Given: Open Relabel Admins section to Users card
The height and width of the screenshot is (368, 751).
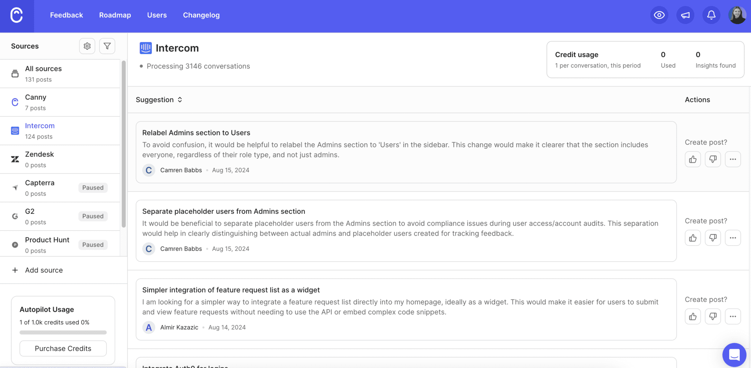Looking at the screenshot, I should 406,152.
